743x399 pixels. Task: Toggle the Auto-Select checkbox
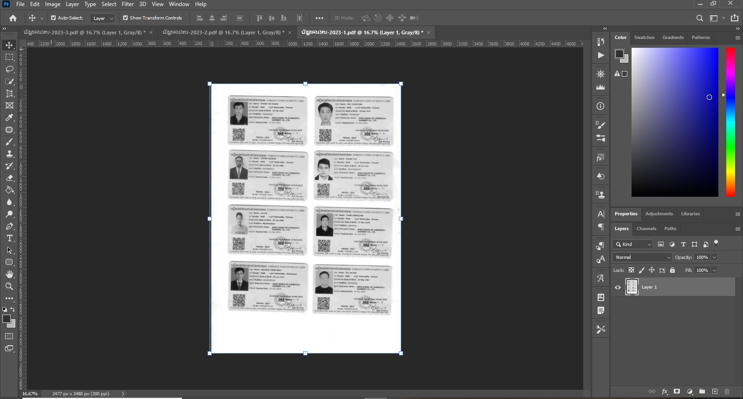pos(53,18)
